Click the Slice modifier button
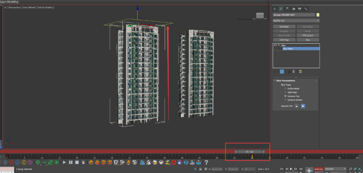 point(308,40)
